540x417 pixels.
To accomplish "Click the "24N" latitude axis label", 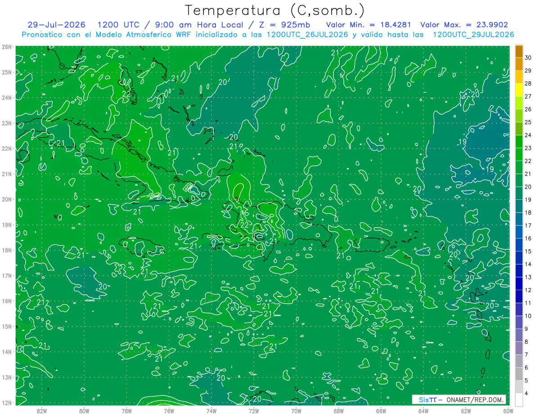I will click(7, 98).
